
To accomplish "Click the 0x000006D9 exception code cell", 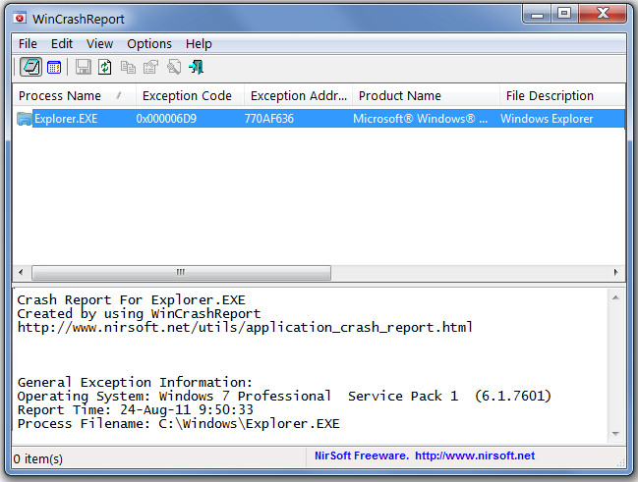I will [x=166, y=119].
